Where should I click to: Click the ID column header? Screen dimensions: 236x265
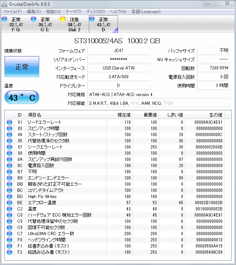[x=20, y=115]
